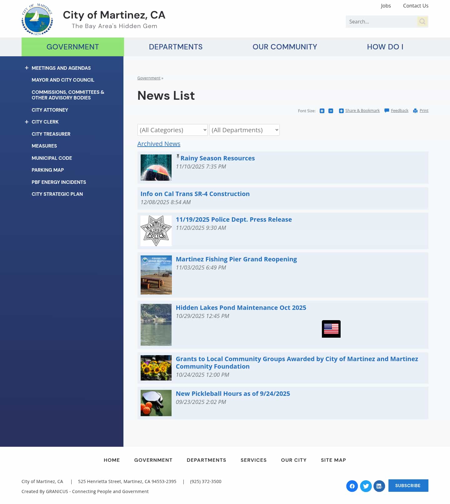This screenshot has height=504, width=450.
Task: Open Hidden Lakes Pond Maintenance Oct 2025
Action: [x=241, y=308]
